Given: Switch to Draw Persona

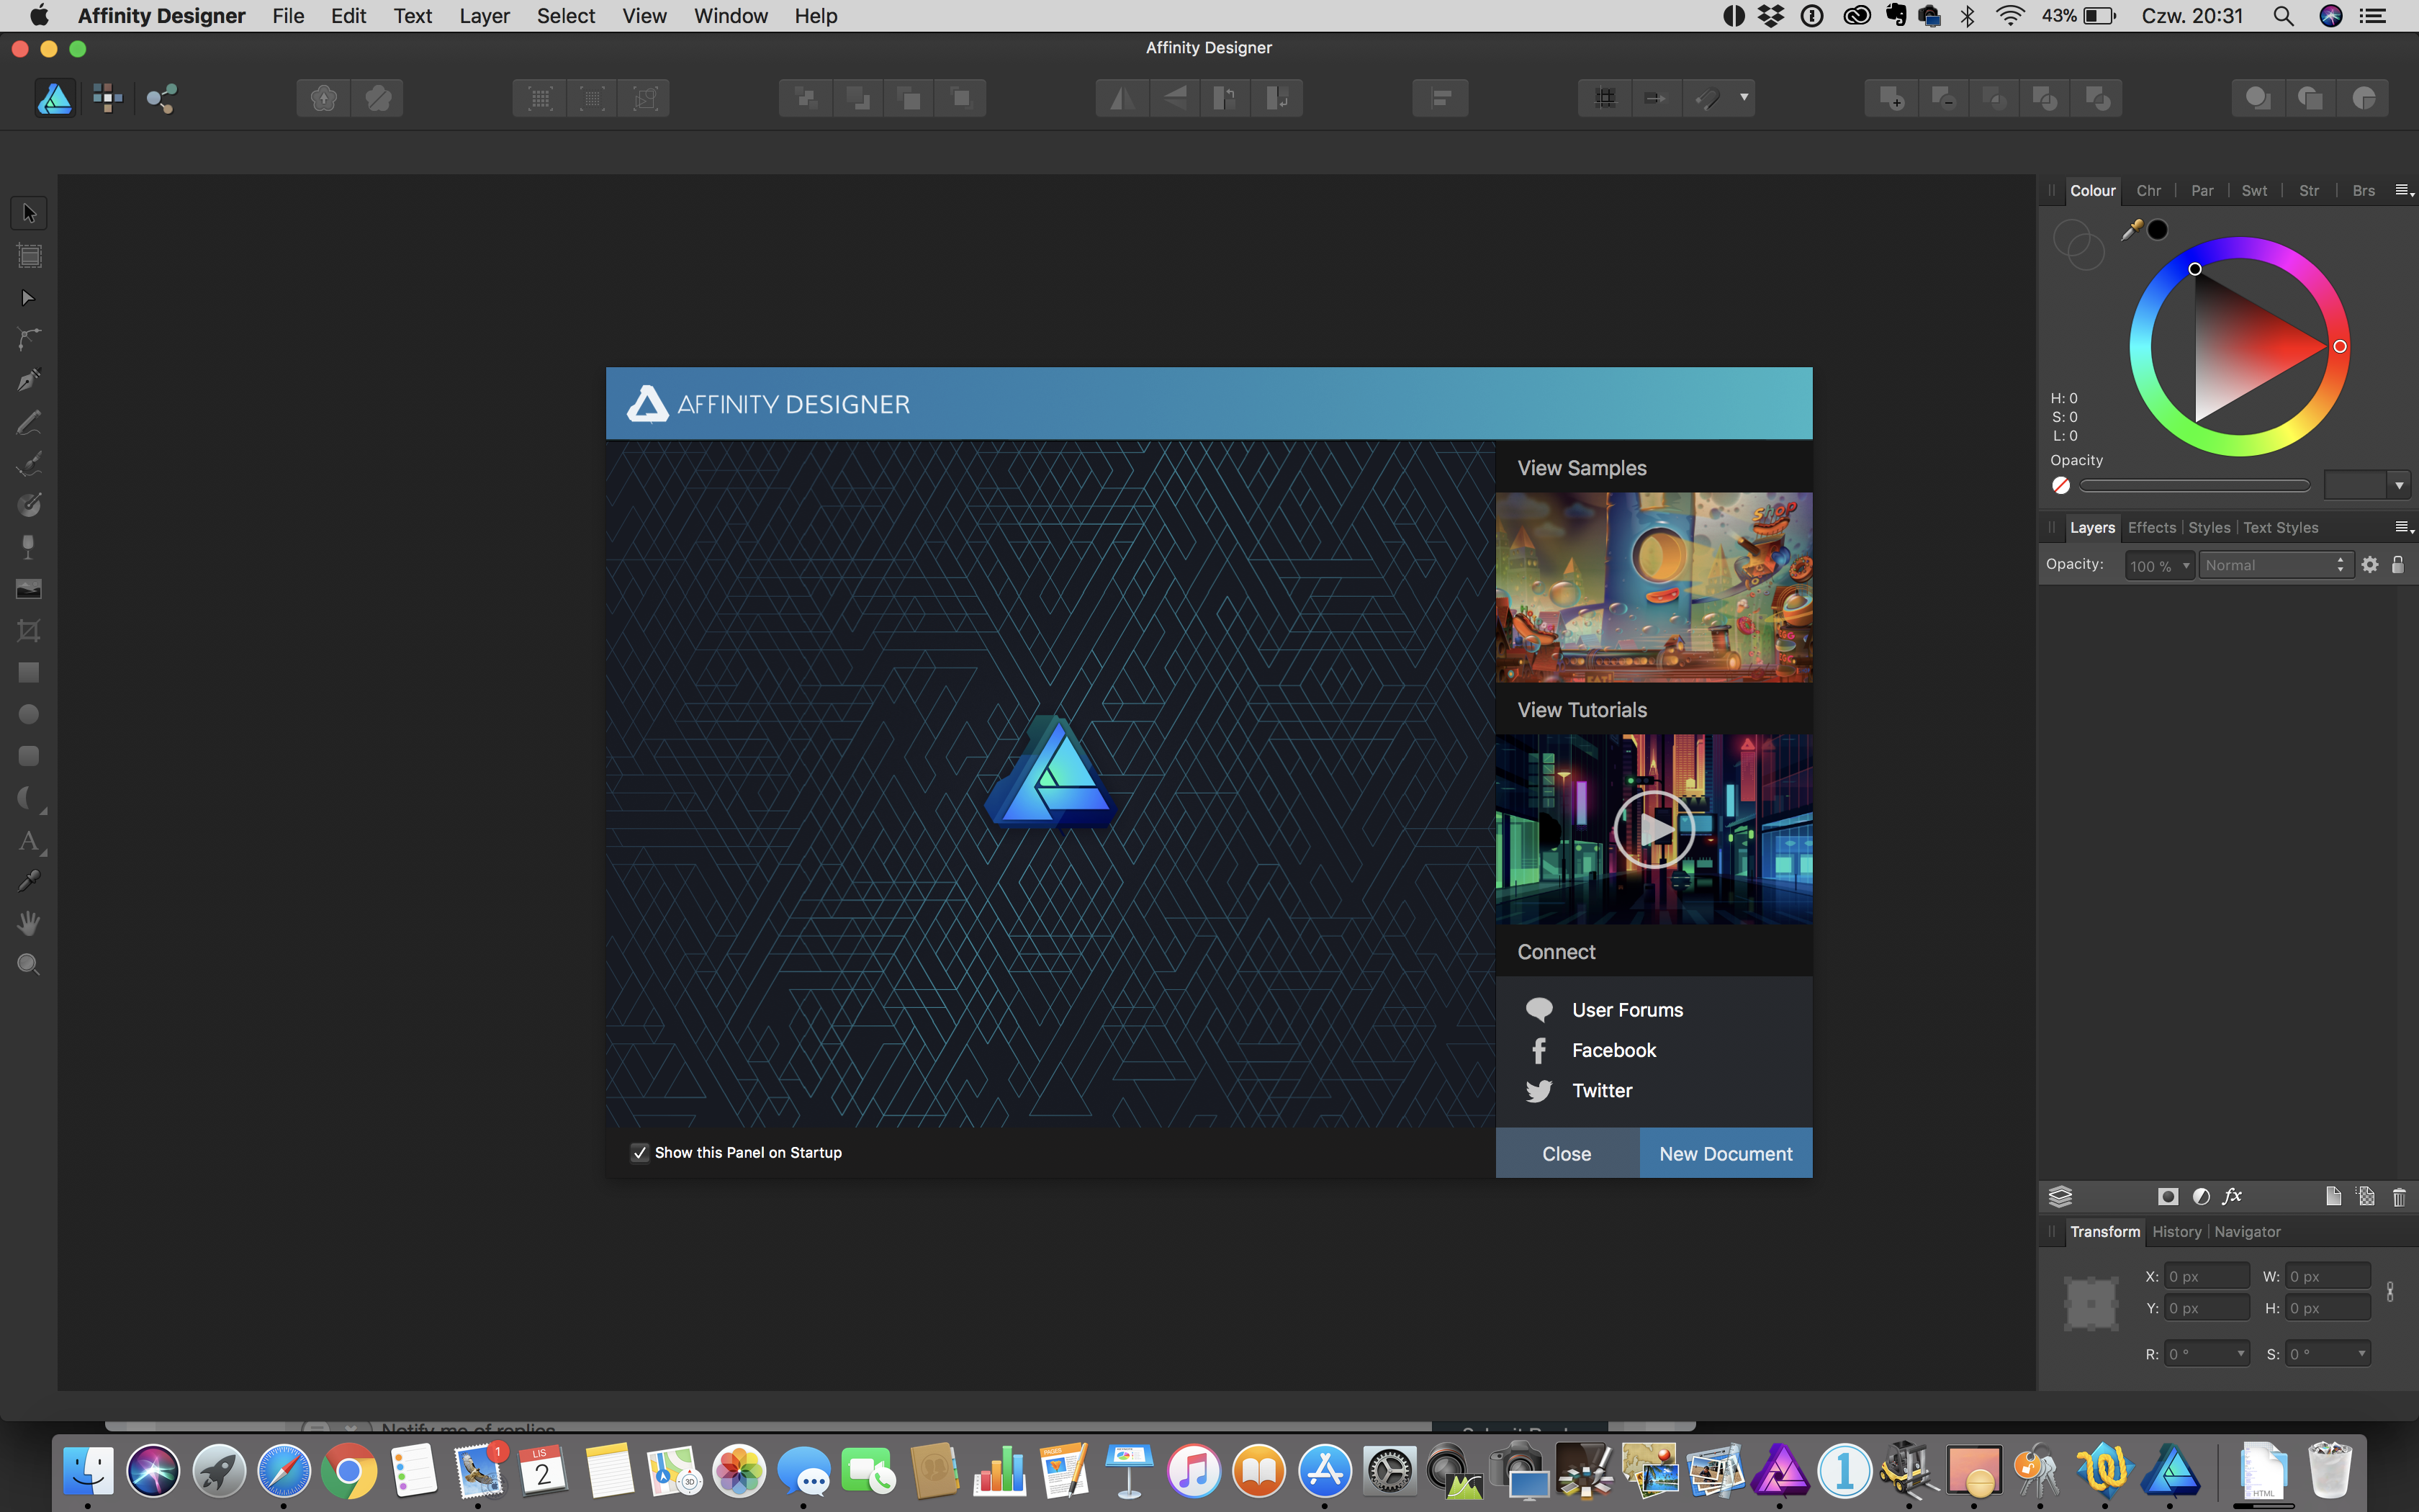Looking at the screenshot, I should 55,98.
